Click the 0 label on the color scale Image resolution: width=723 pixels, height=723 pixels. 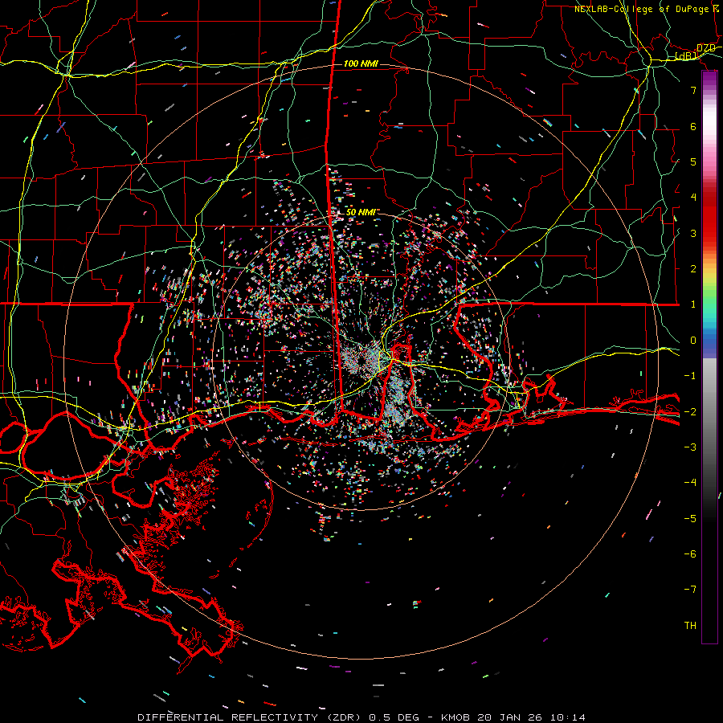click(693, 341)
